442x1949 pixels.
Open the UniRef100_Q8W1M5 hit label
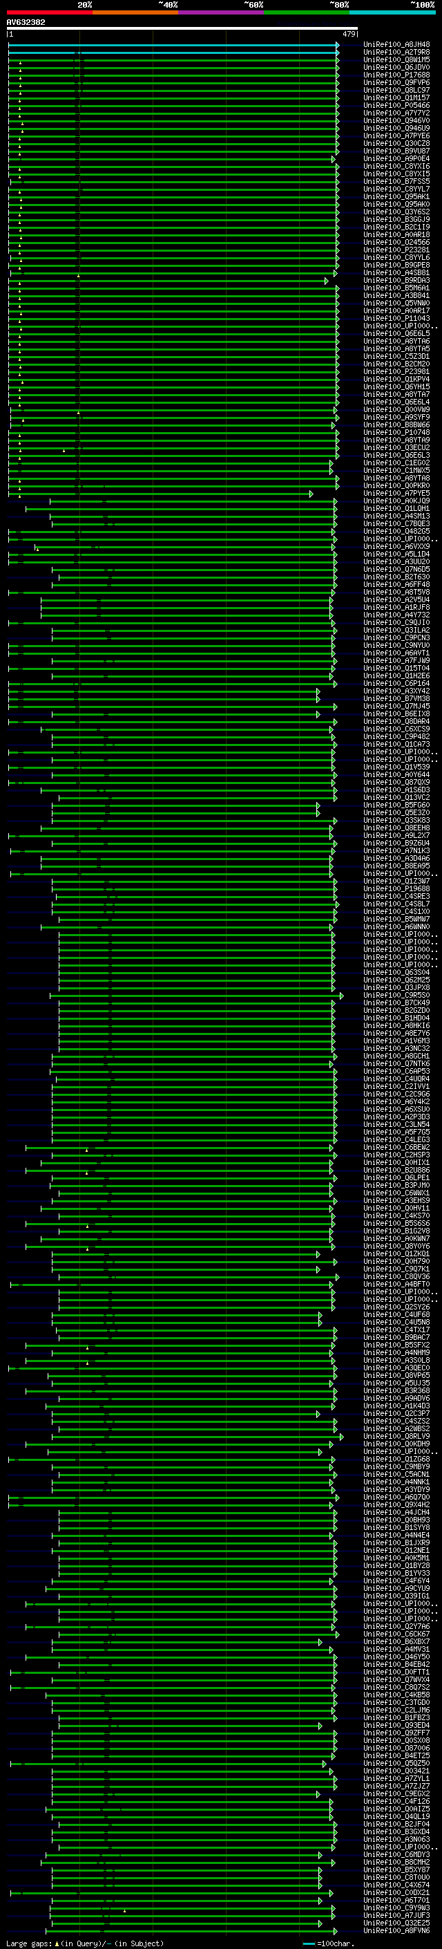click(x=396, y=61)
